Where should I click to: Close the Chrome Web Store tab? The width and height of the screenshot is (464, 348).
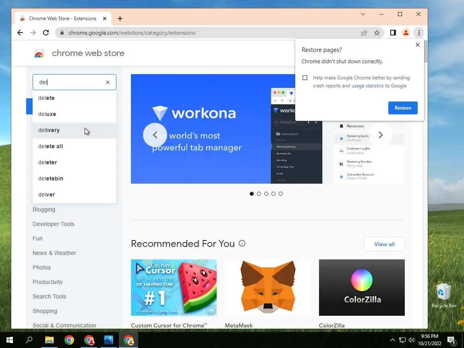point(105,19)
